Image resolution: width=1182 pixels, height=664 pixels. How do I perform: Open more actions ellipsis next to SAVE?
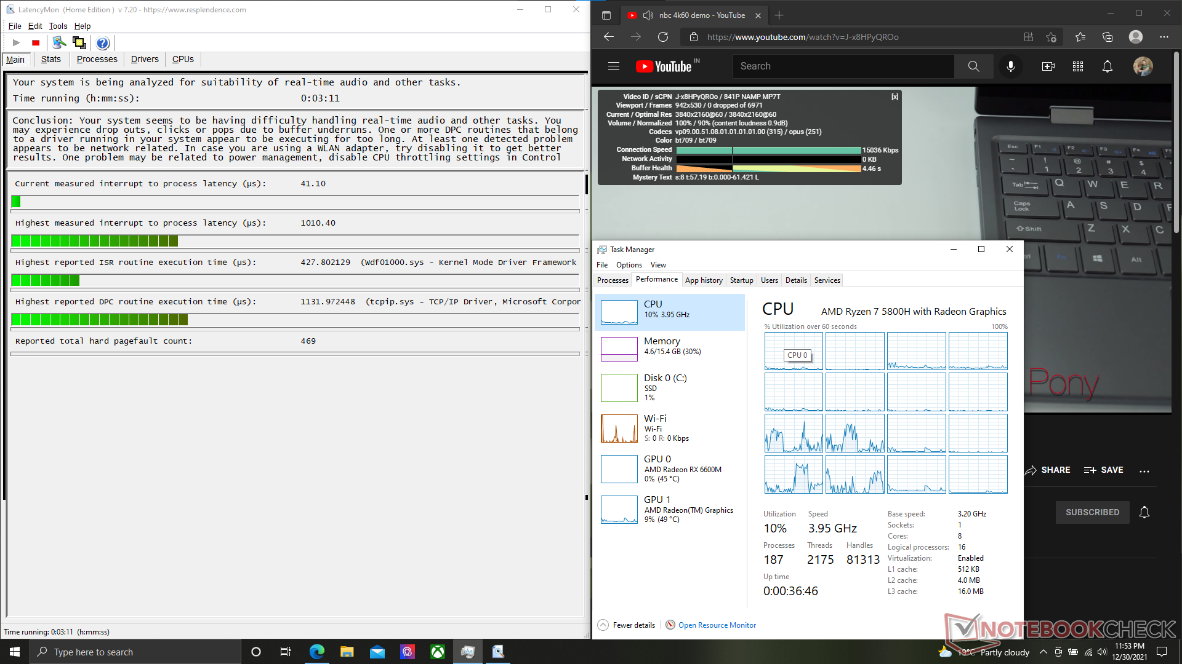pos(1144,470)
